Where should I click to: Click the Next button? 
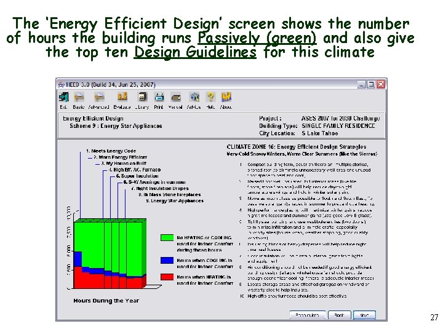[x=364, y=315]
